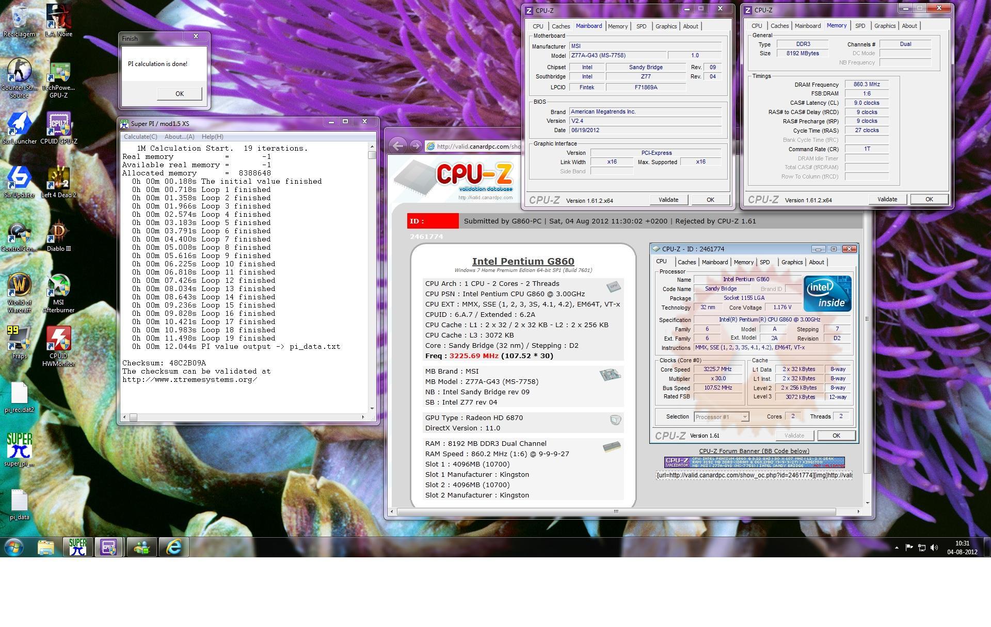
Task: Open CPU-Z Forum Banner link
Action: [754, 451]
